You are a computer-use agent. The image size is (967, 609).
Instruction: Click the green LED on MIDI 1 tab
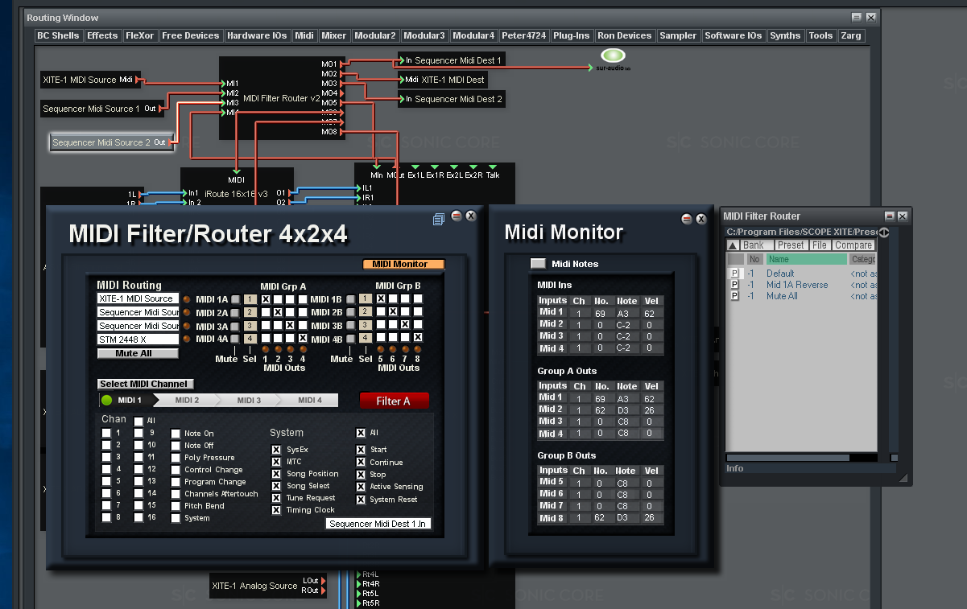point(106,399)
